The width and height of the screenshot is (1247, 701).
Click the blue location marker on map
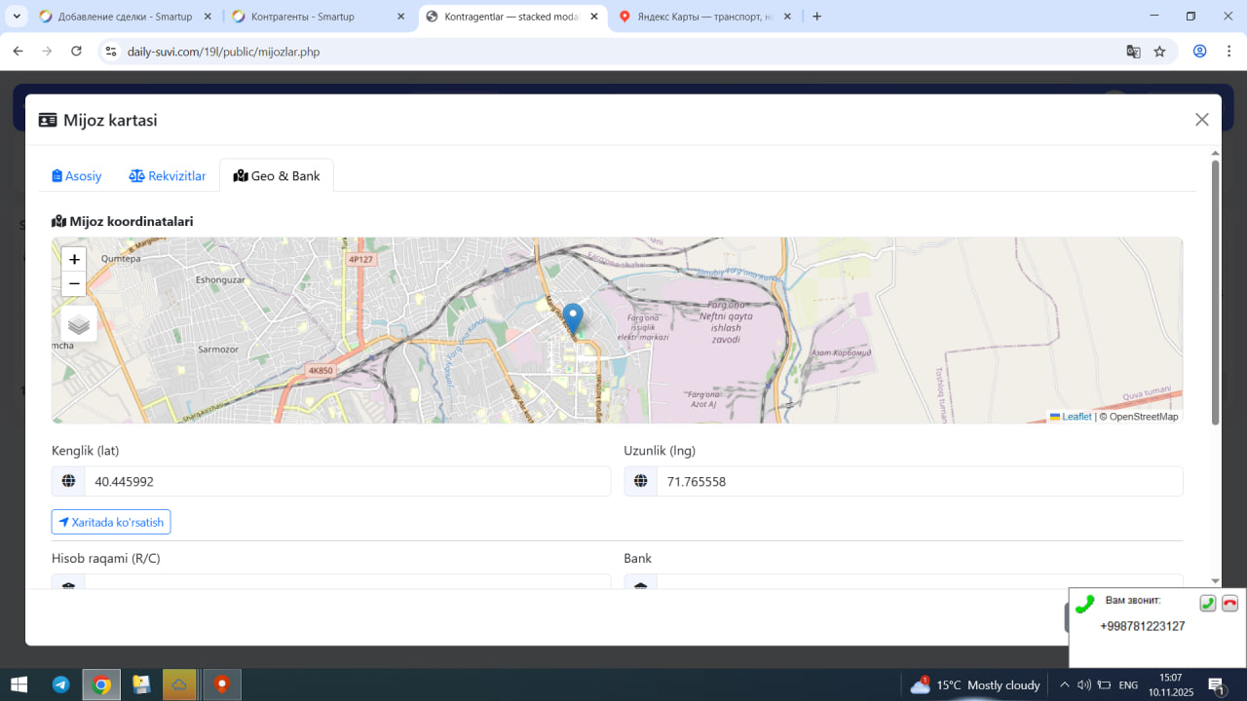point(573,318)
